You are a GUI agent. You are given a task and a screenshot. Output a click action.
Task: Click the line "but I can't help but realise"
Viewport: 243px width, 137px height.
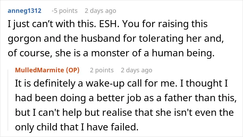tap(124, 112)
